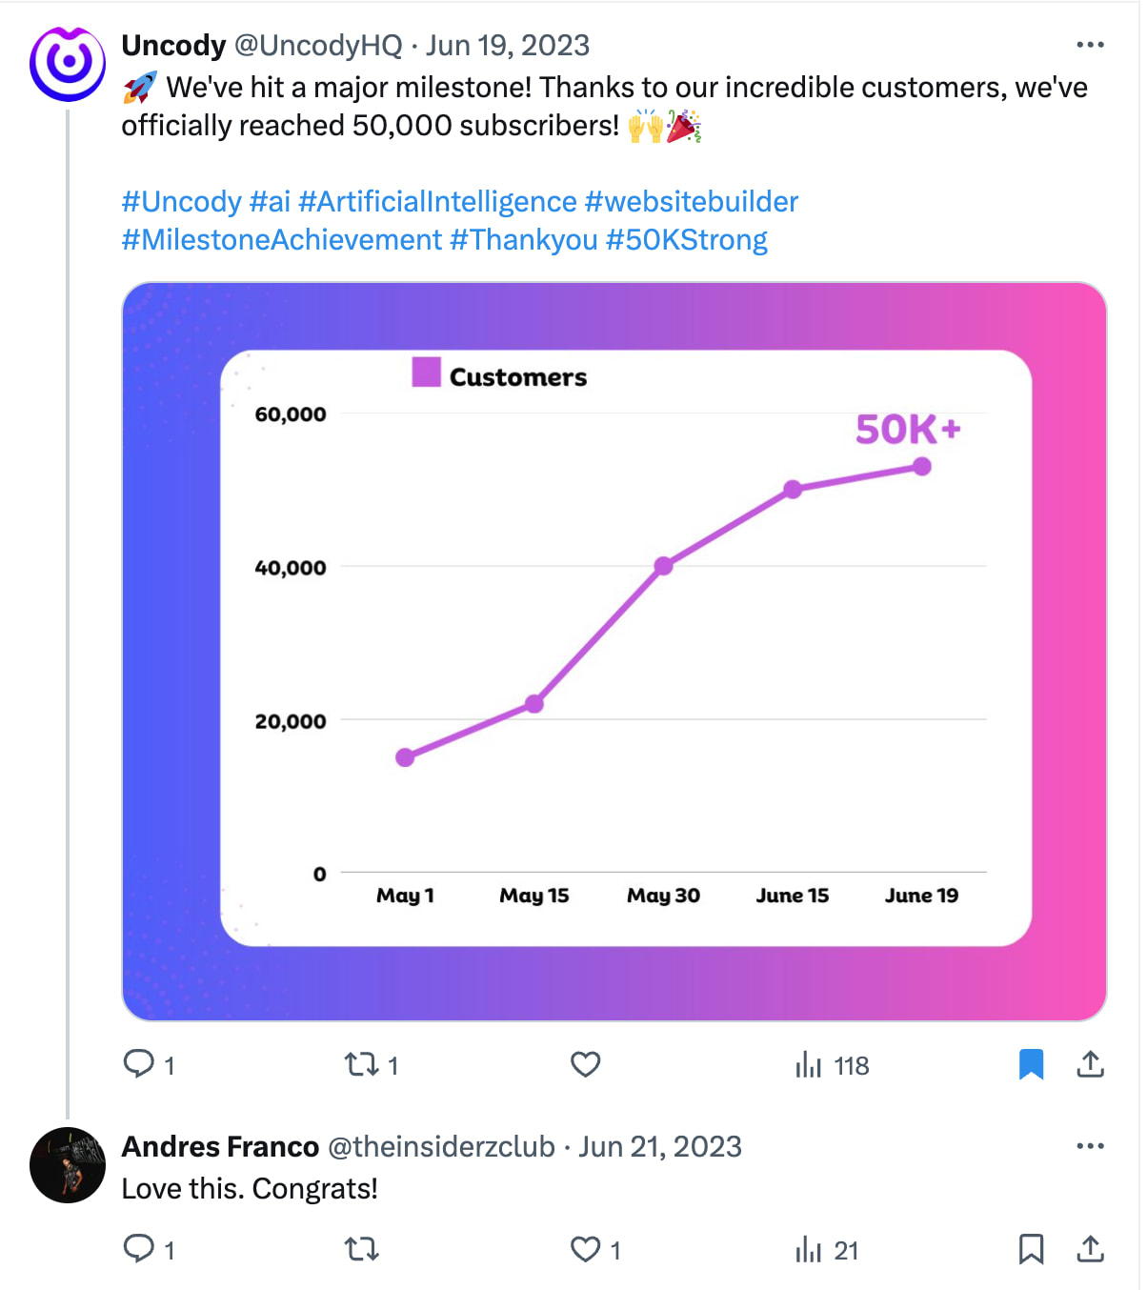This screenshot has width=1147, height=1290.
Task: Open the Uncody profile avatar
Action: click(x=67, y=64)
